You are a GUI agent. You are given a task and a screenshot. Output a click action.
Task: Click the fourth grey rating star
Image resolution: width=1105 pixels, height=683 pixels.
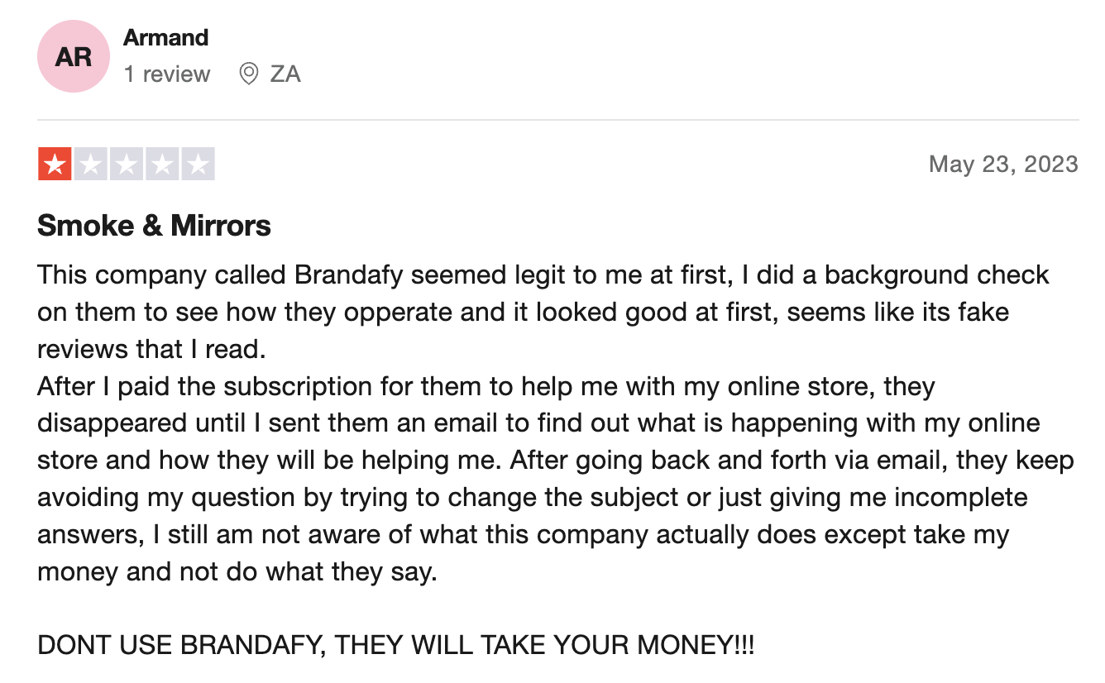click(161, 164)
